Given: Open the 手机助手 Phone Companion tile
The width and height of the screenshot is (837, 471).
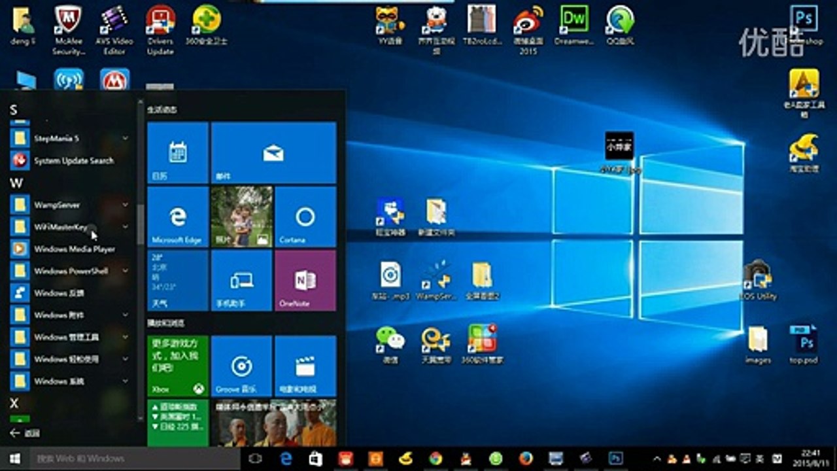Looking at the screenshot, I should [241, 280].
